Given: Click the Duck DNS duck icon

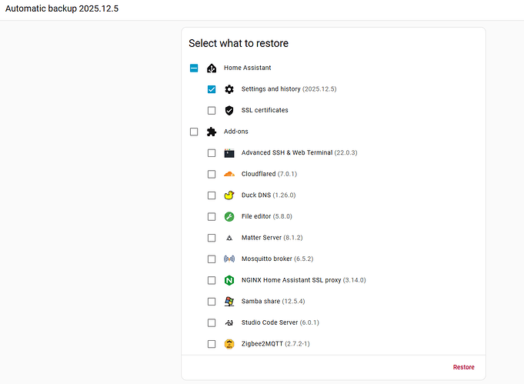Looking at the screenshot, I should click(x=229, y=195).
